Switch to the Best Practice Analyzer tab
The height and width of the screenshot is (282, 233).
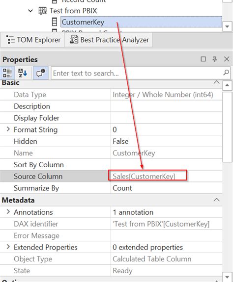(x=109, y=40)
